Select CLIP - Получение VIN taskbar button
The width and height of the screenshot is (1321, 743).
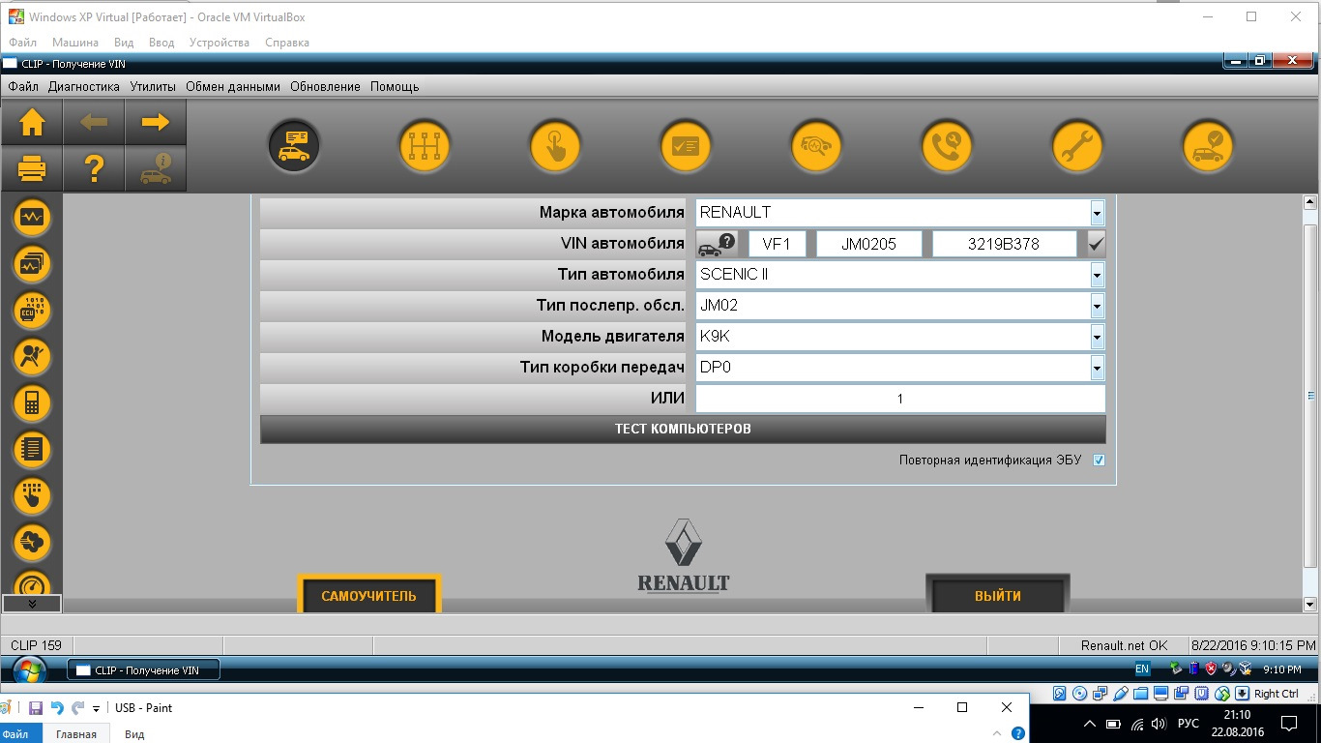[x=143, y=669]
